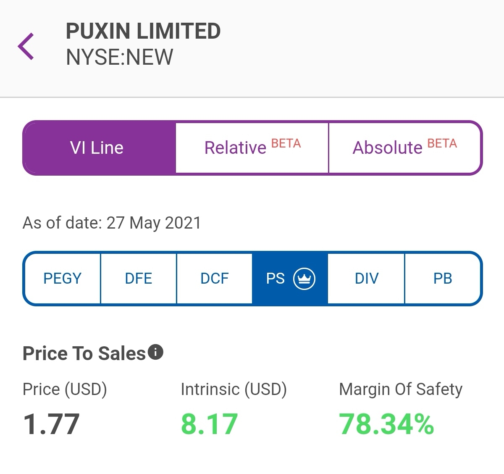Tap the 78.34% margin of safety value
This screenshot has width=504, height=474.
[x=386, y=424]
